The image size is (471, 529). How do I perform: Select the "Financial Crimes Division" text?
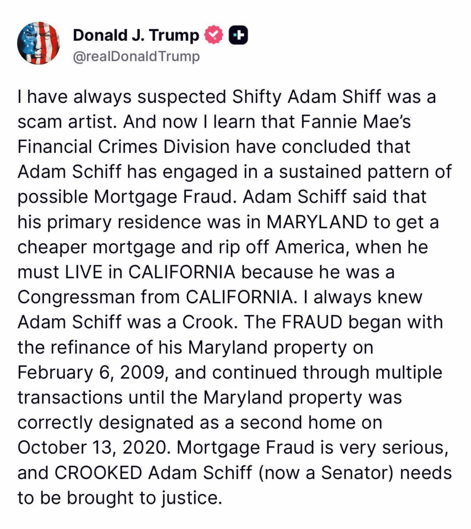(123, 147)
